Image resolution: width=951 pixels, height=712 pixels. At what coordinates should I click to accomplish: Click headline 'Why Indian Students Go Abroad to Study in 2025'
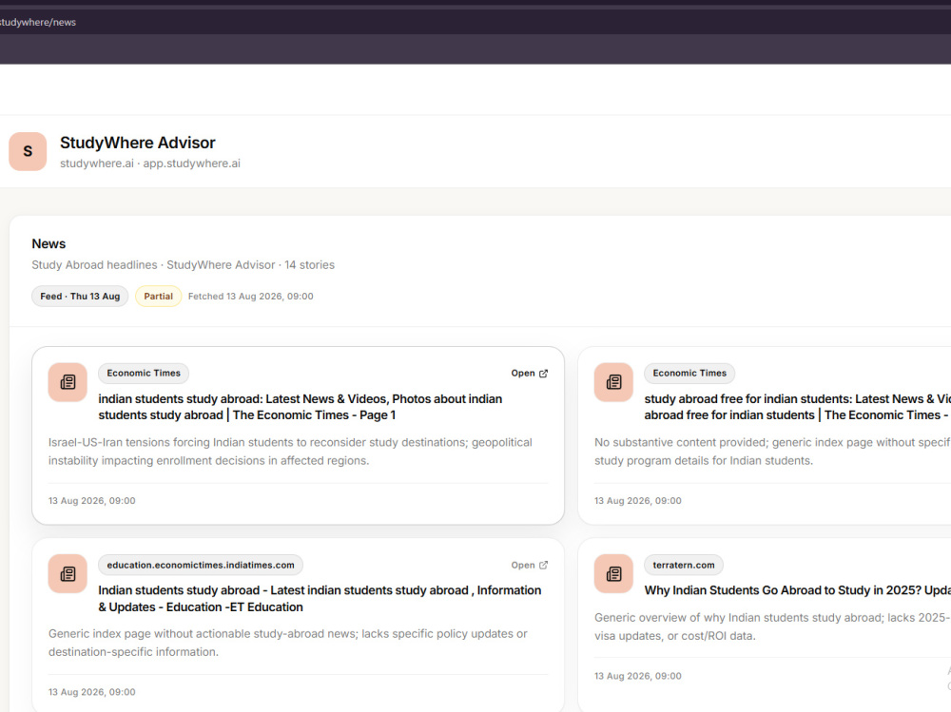coord(797,590)
